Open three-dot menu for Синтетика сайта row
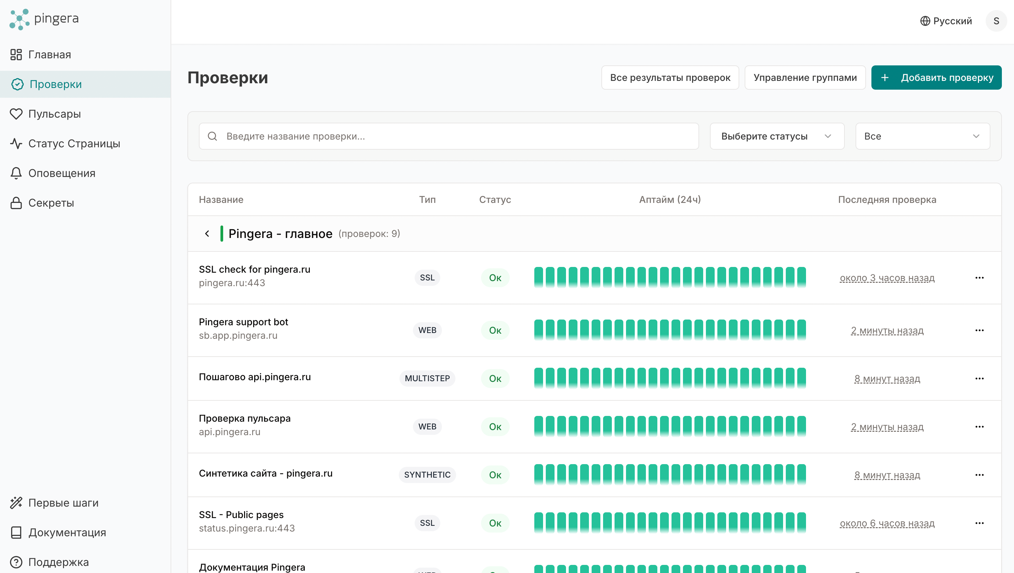Viewport: 1014px width, 573px height. (x=979, y=475)
